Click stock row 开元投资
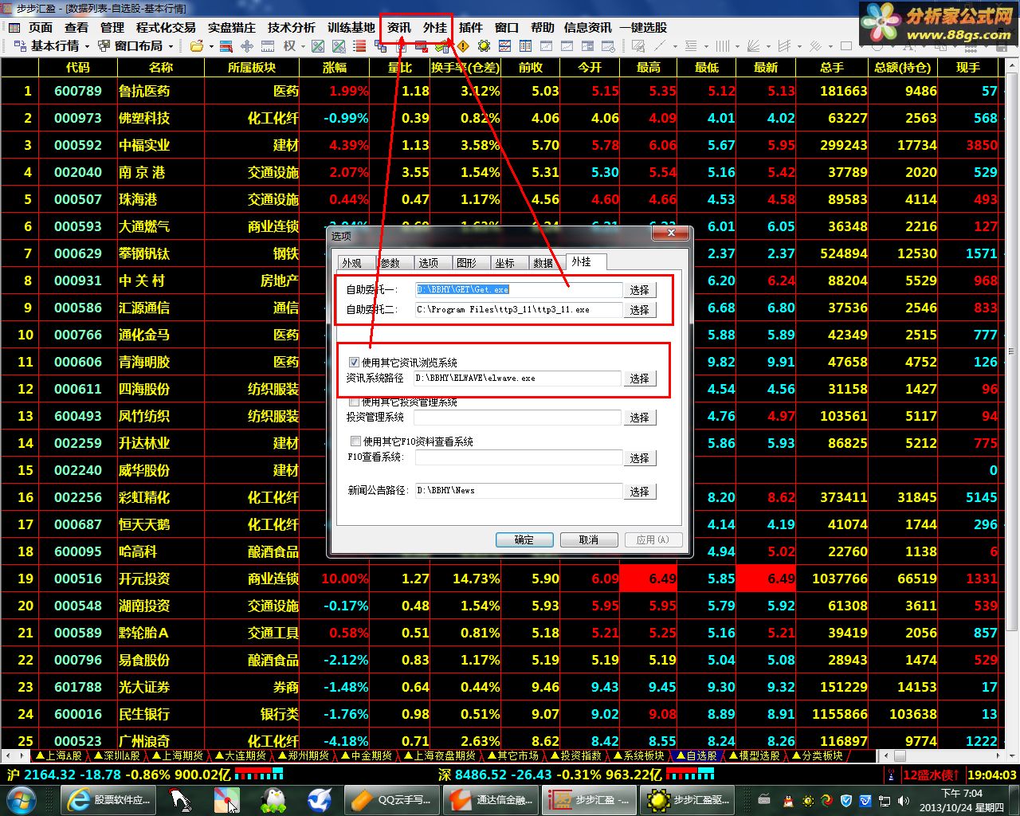The width and height of the screenshot is (1020, 816). [x=504, y=579]
